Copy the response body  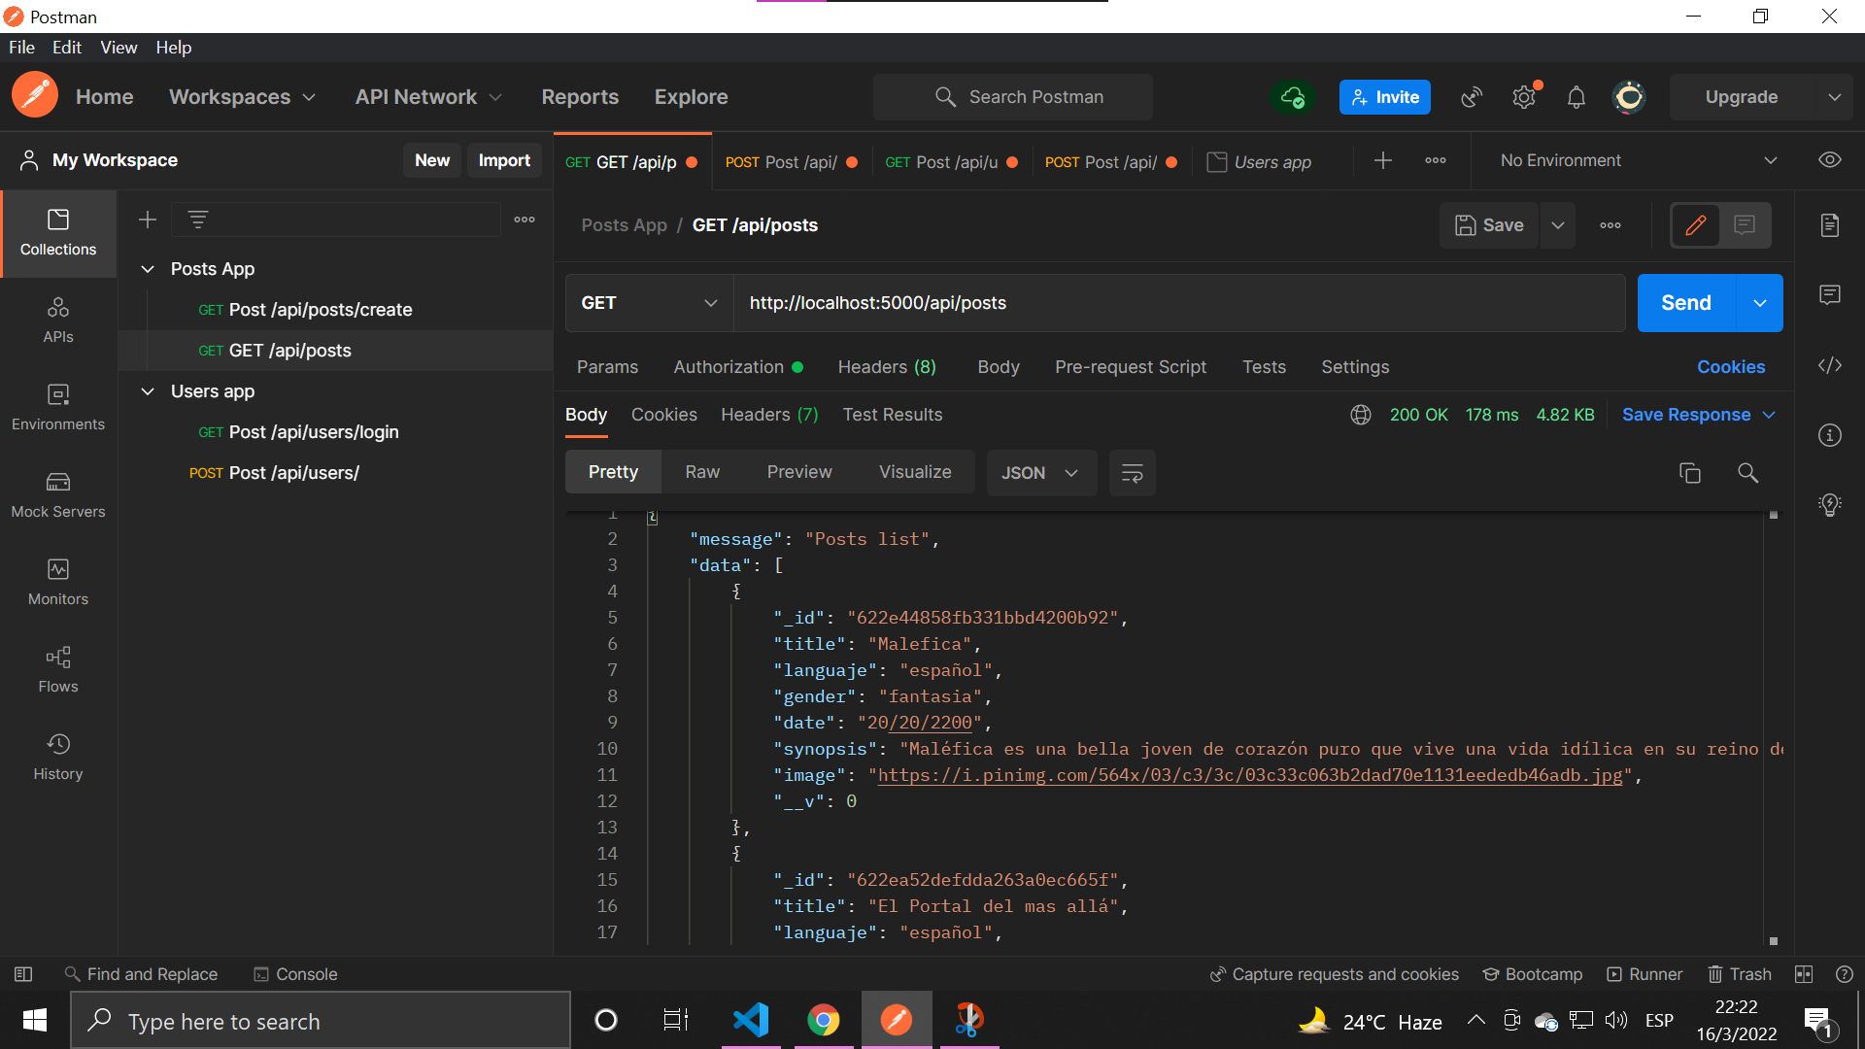click(1690, 473)
